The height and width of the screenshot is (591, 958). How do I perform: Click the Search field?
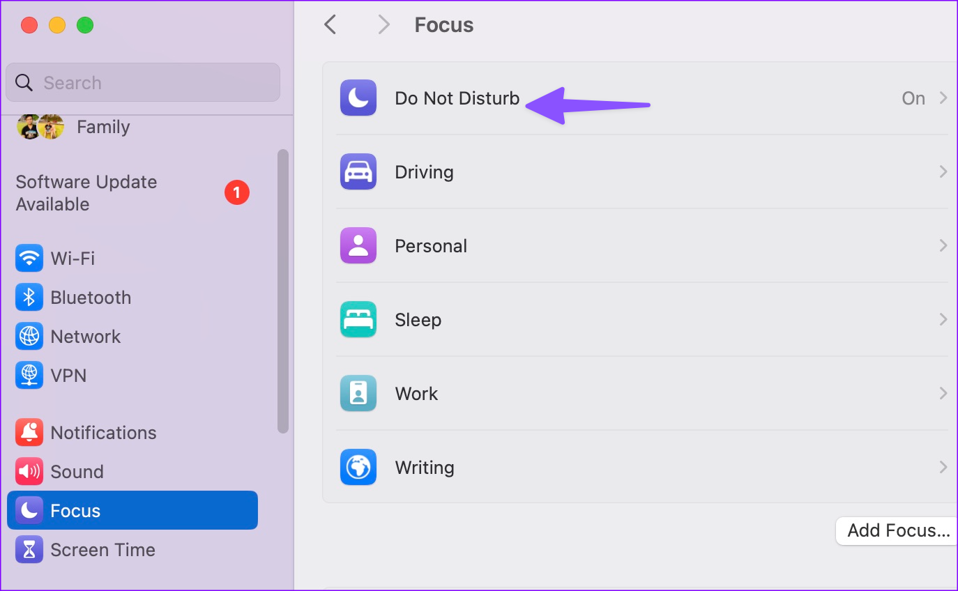click(143, 83)
